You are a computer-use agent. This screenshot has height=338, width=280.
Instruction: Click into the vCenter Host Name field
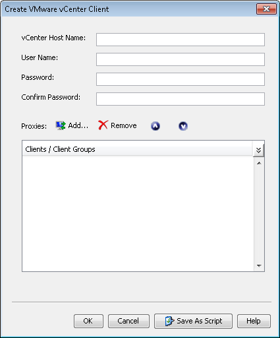[x=181, y=40]
